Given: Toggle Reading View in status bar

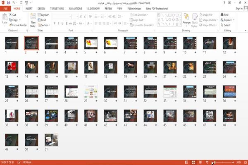Looking at the screenshot, I should point(200,162).
